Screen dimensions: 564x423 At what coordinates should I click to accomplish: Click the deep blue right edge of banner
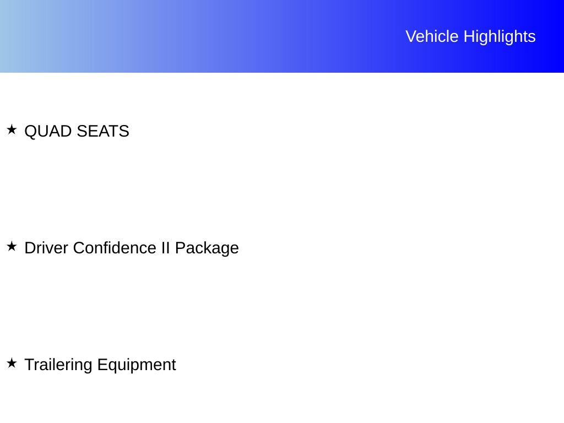(x=554, y=36)
